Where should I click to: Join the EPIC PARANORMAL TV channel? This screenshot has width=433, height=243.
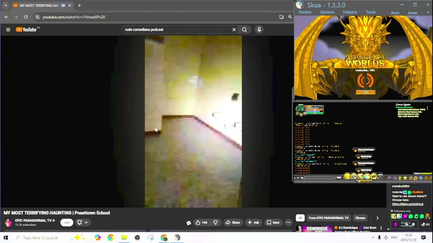67,222
